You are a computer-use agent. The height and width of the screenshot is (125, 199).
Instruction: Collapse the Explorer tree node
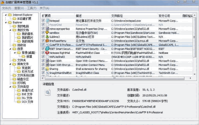click(6, 23)
